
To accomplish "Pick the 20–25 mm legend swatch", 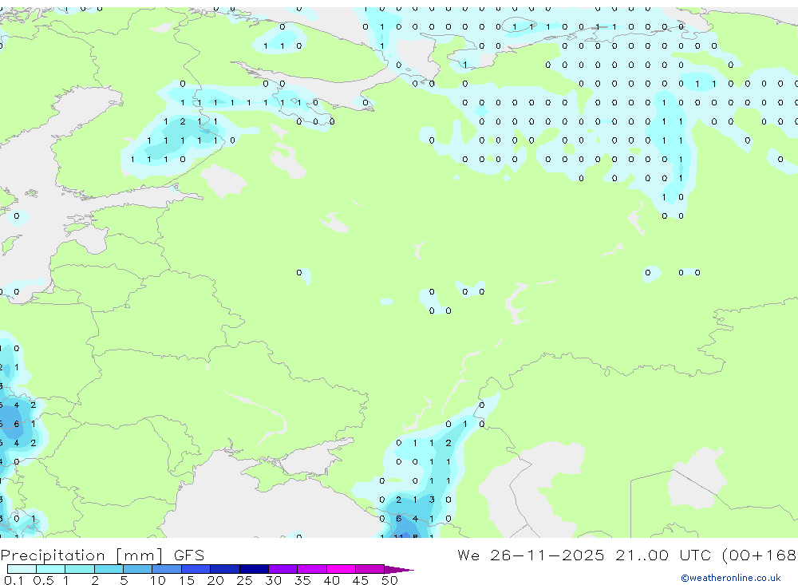I will tap(225, 569).
